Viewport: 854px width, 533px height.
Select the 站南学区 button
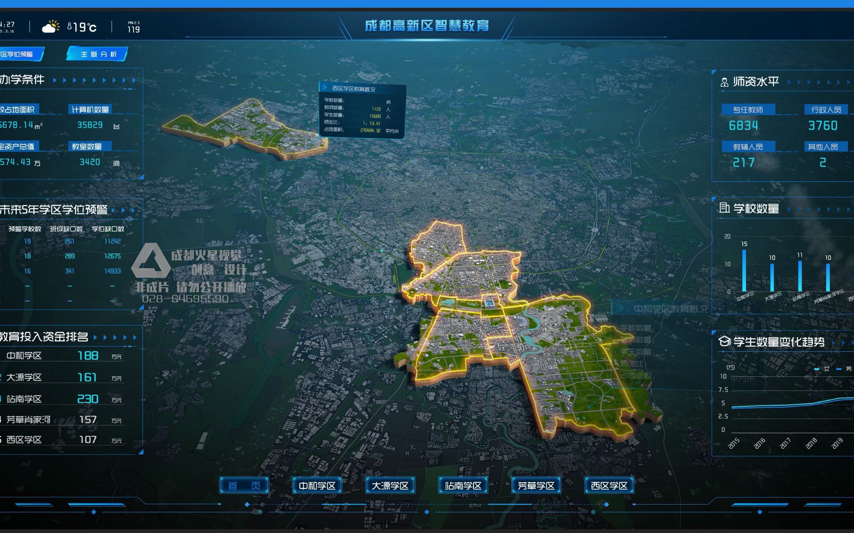point(463,485)
